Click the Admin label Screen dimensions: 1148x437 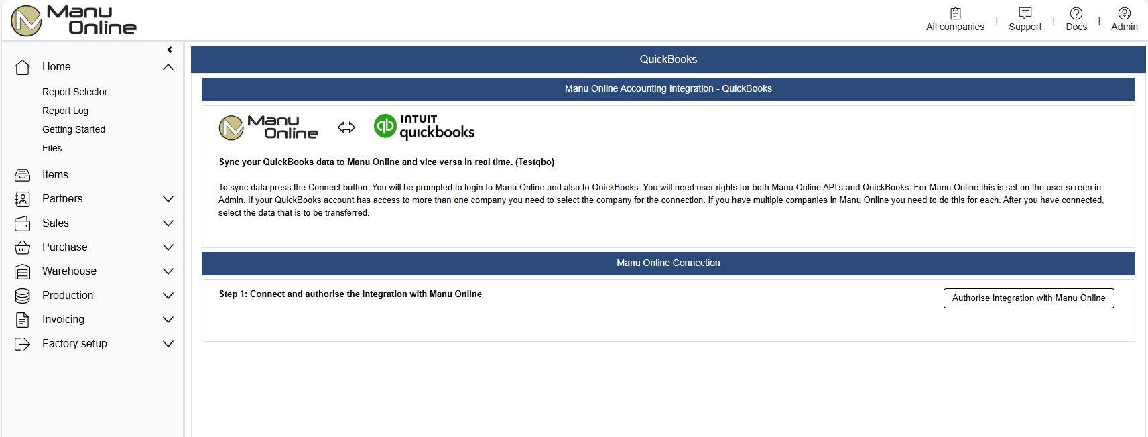click(1125, 27)
